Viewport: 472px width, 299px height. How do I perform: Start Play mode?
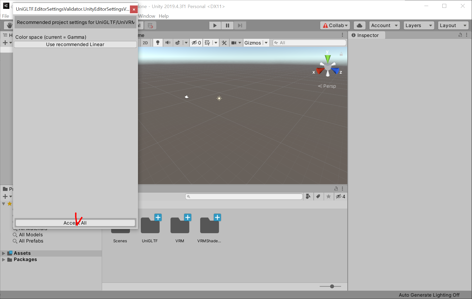point(215,26)
